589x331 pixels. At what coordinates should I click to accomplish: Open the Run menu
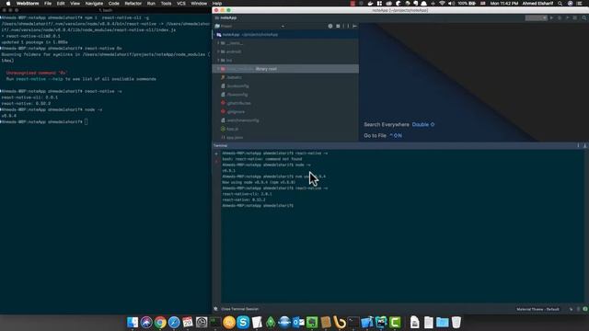[x=151, y=4]
